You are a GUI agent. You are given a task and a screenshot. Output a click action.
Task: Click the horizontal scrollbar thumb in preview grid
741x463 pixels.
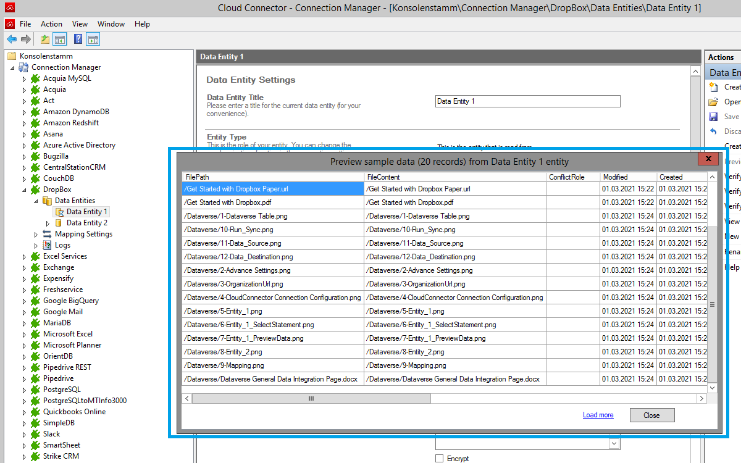(311, 399)
